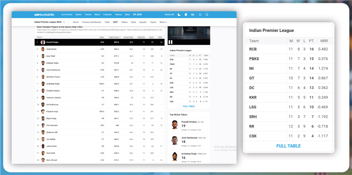Open the Edition IN selector
The image size is (352, 175).
pos(169,15)
